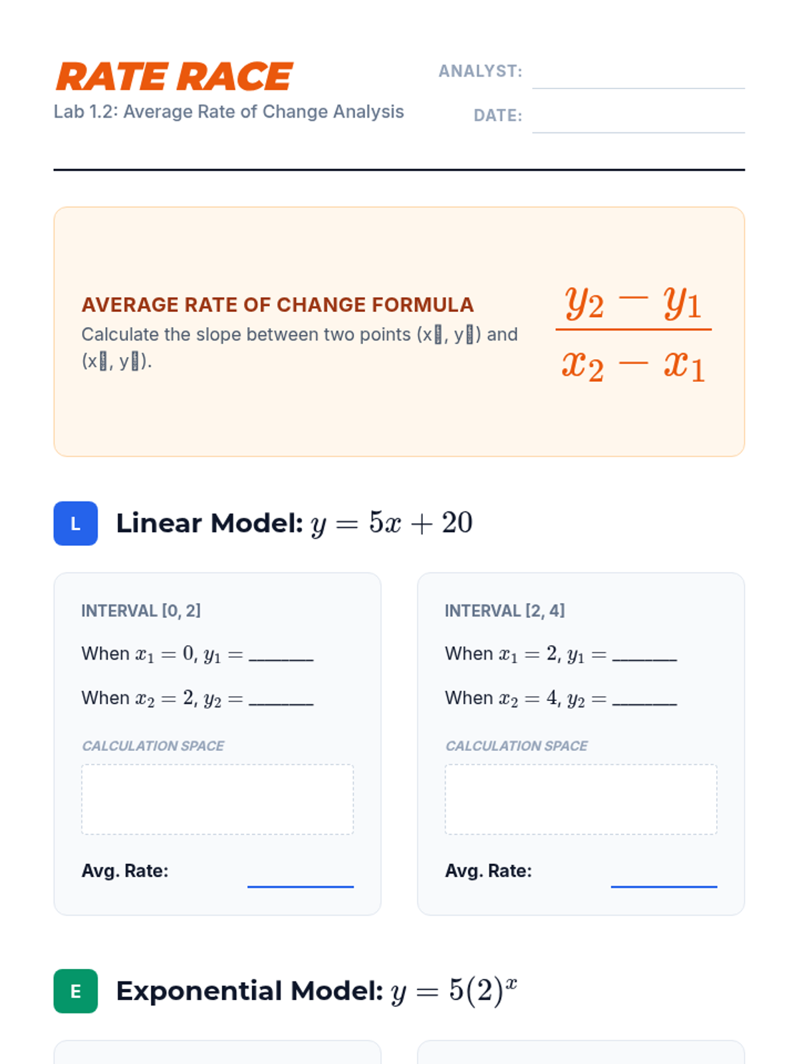Click the Exponential Model equation heading

[317, 991]
